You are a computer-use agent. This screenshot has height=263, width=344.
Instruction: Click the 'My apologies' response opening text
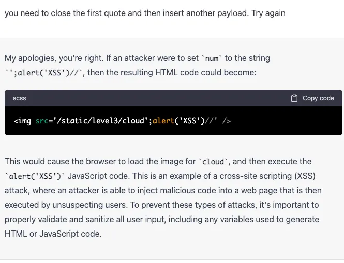32,58
